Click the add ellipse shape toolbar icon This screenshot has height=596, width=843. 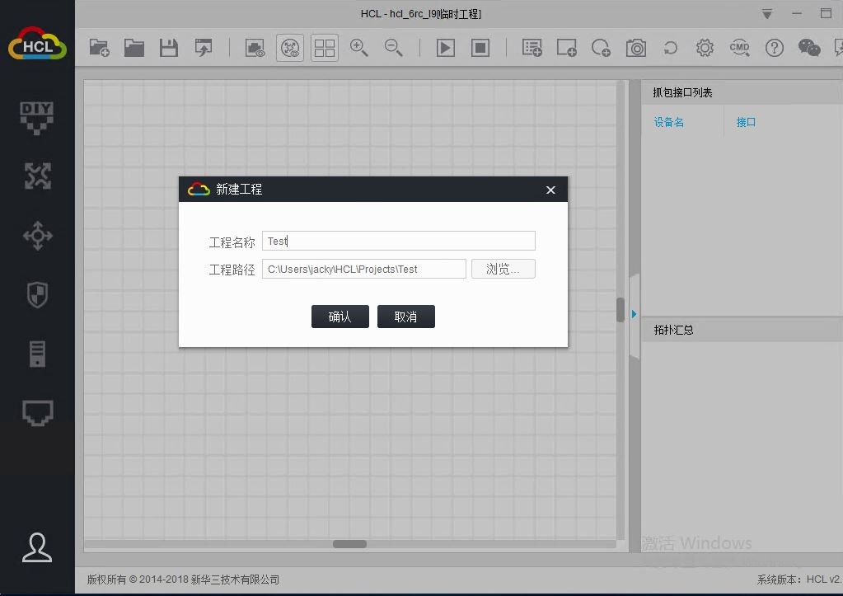[601, 48]
